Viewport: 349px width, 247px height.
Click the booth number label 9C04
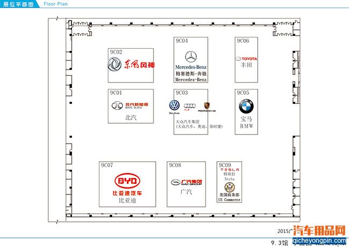tap(182, 41)
